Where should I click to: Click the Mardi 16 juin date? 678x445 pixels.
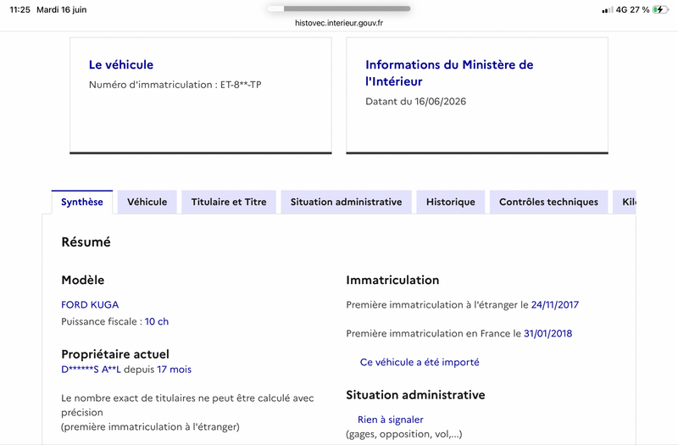coord(61,9)
